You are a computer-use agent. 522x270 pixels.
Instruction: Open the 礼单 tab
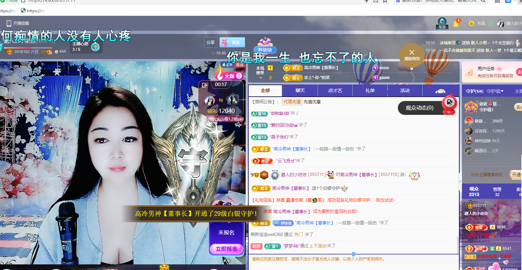[370, 90]
